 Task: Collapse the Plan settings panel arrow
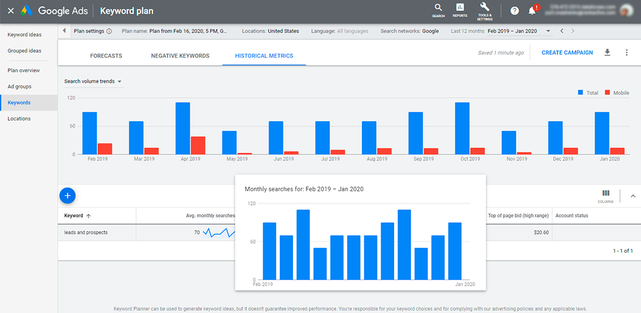[65, 31]
